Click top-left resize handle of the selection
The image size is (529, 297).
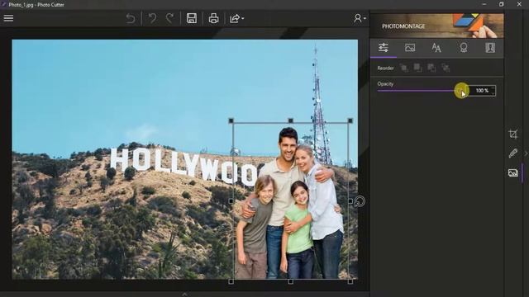point(231,120)
